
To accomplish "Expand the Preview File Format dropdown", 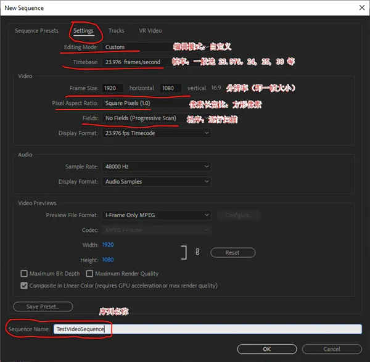I will coord(157,215).
